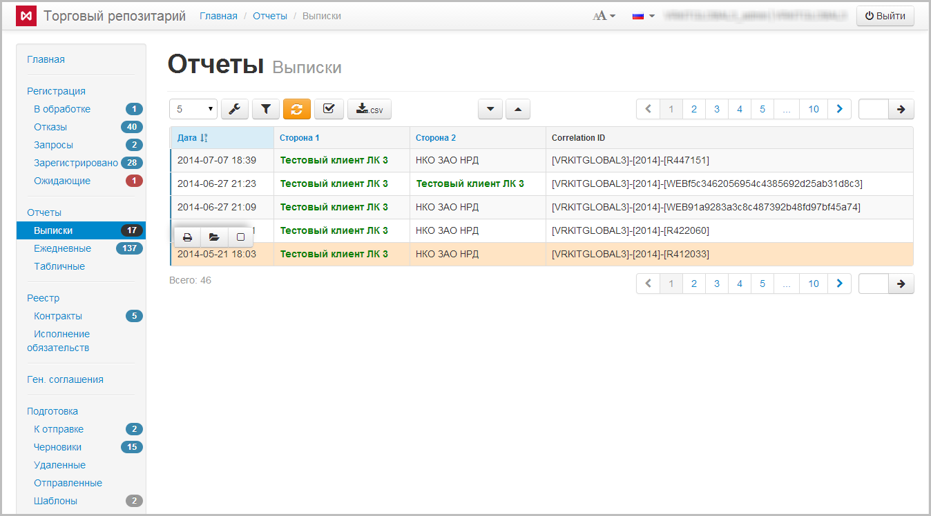Click the Главная breadcrumb link
This screenshot has width=931, height=516.
(x=218, y=16)
